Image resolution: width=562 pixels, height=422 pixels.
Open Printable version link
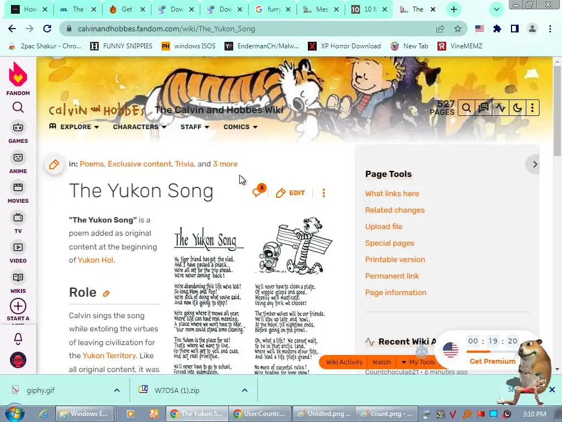(395, 259)
